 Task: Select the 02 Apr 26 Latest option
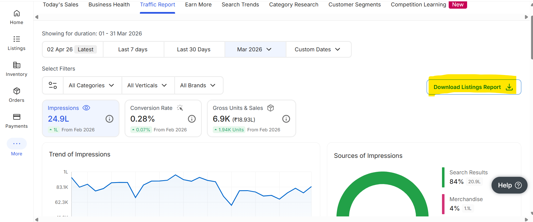[x=72, y=50]
